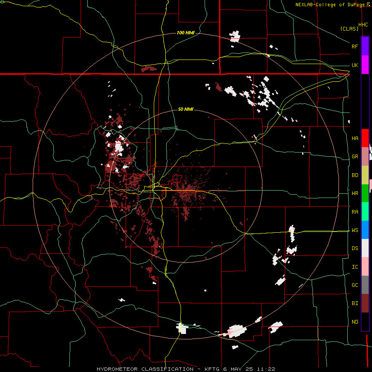This screenshot has width=372, height=372.
Task: Click the 'HR' legend label
Action: click(x=355, y=193)
